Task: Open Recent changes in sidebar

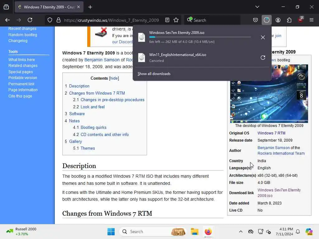Action: [22, 28]
